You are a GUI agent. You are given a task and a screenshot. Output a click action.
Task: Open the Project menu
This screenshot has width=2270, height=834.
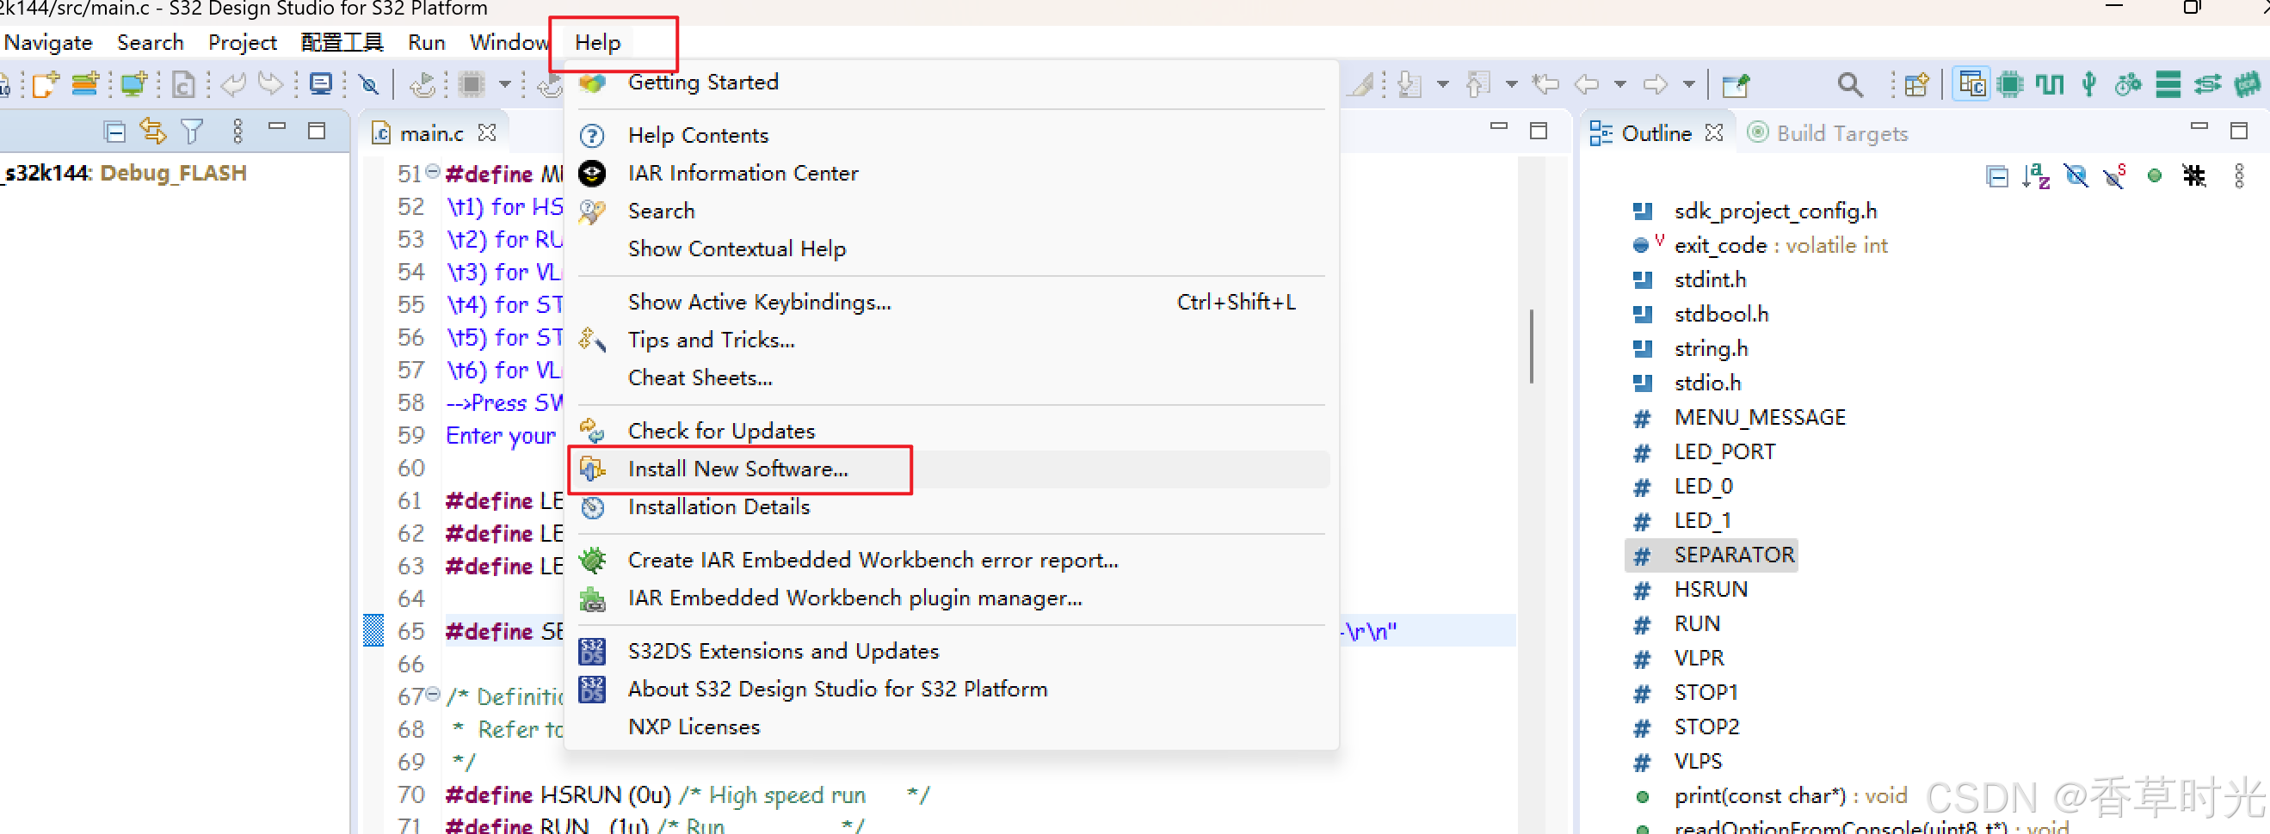point(243,42)
